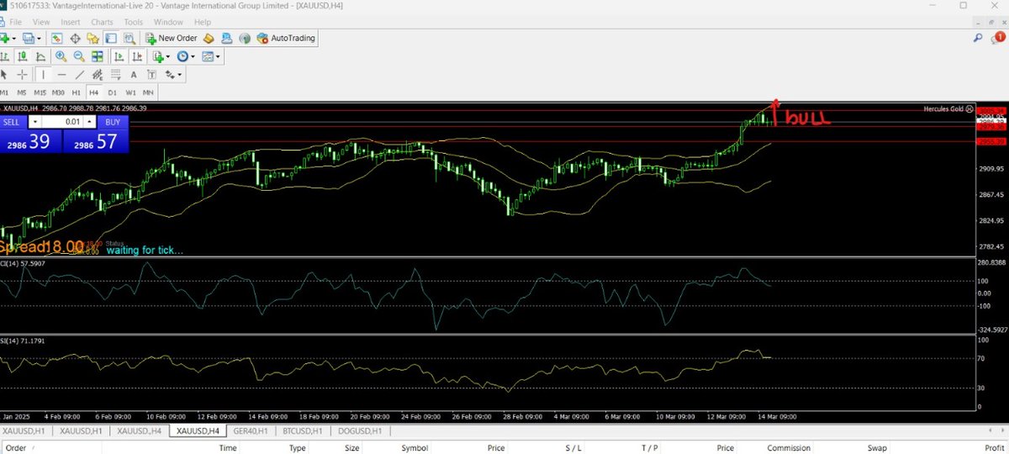Screen dimensions: 1009x454
Task: Toggle the Terminal panel icon
Action: 111,38
